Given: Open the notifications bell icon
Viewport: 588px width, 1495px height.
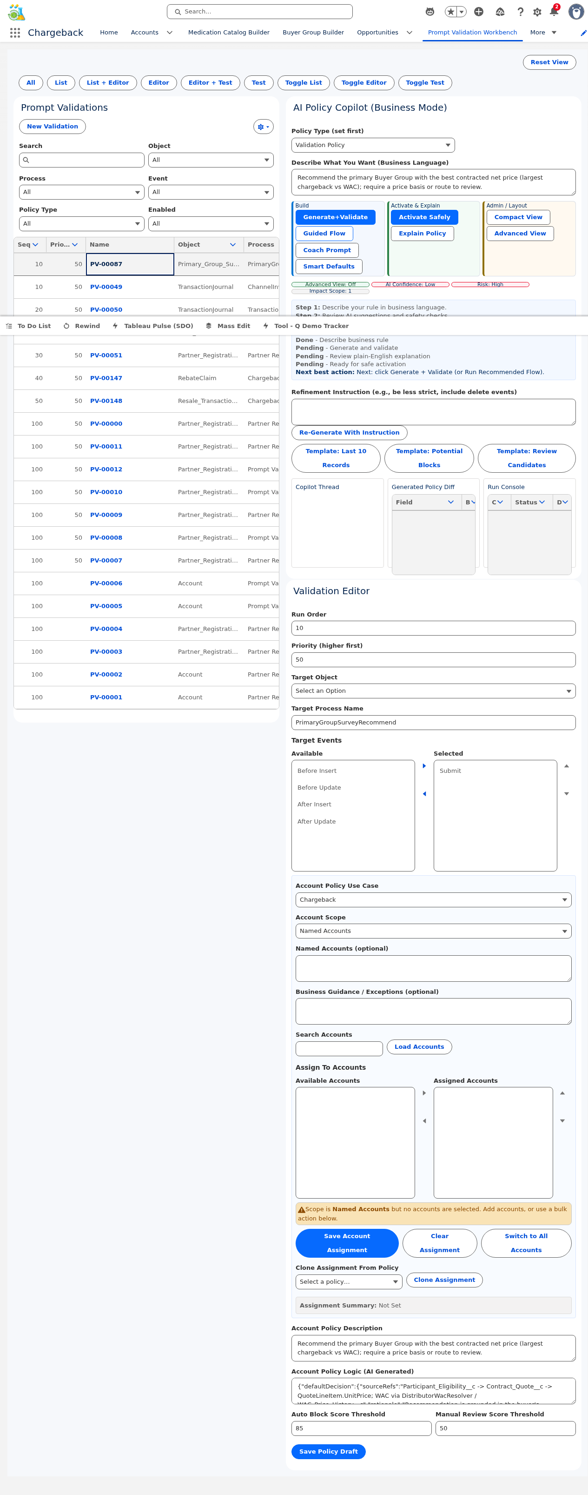Looking at the screenshot, I should tap(554, 11).
